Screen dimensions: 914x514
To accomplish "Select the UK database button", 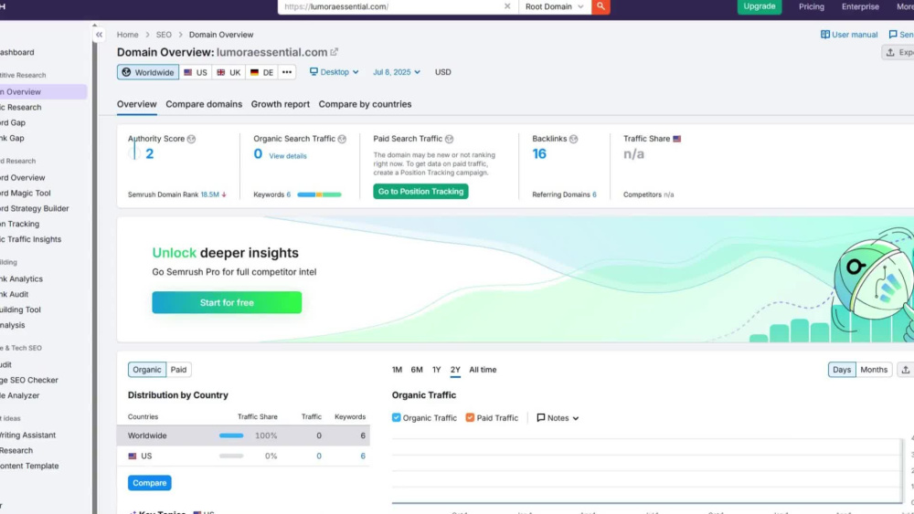I will coord(228,72).
